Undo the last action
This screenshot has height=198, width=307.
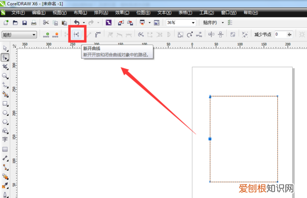tap(77, 23)
